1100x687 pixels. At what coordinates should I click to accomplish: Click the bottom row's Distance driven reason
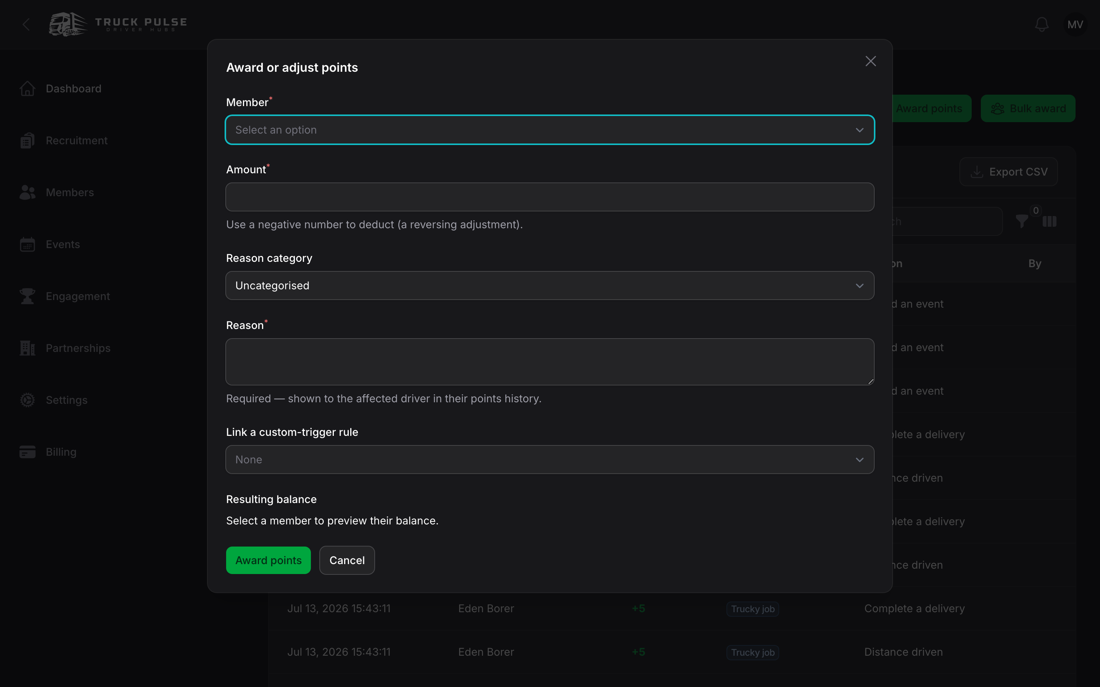[x=903, y=652]
